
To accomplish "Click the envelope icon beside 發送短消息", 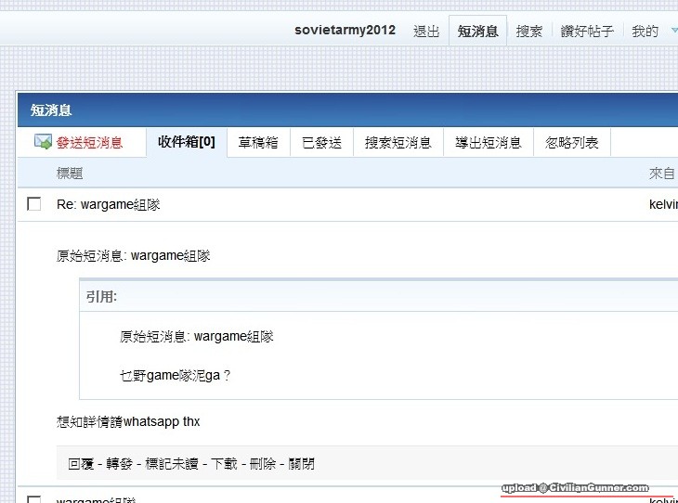I will (43, 142).
